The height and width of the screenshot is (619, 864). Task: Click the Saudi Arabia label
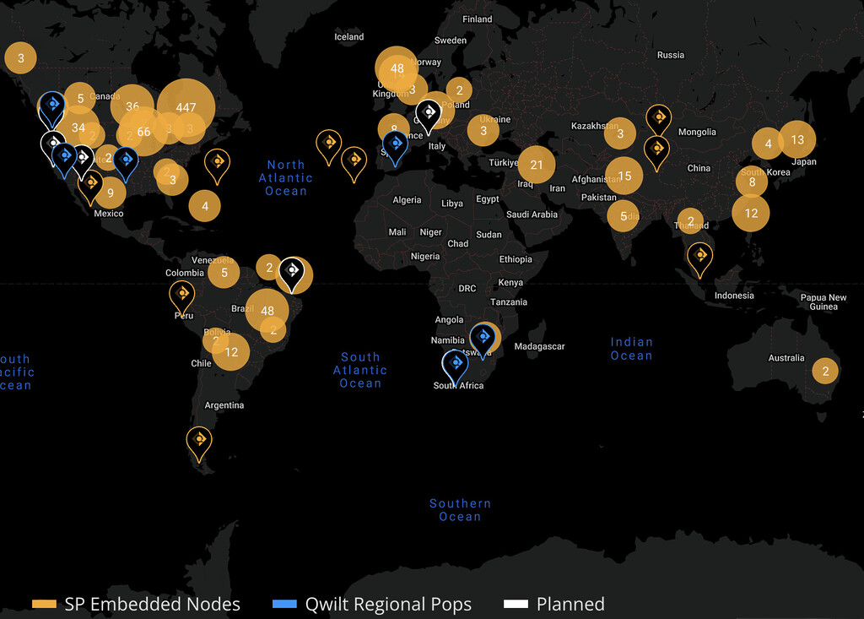click(532, 214)
